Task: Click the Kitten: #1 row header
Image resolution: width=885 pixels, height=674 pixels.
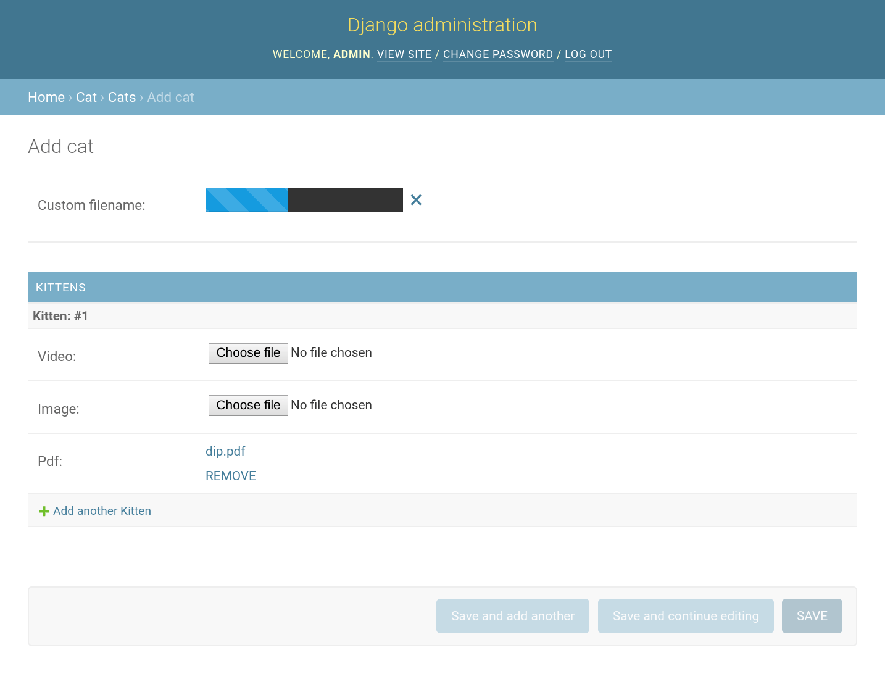Action: 60,315
